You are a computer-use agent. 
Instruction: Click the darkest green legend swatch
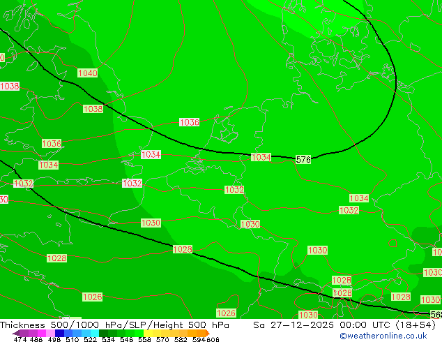pos(103,333)
